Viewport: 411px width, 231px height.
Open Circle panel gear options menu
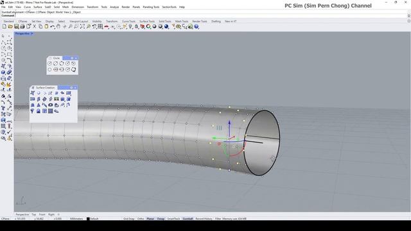(72, 58)
